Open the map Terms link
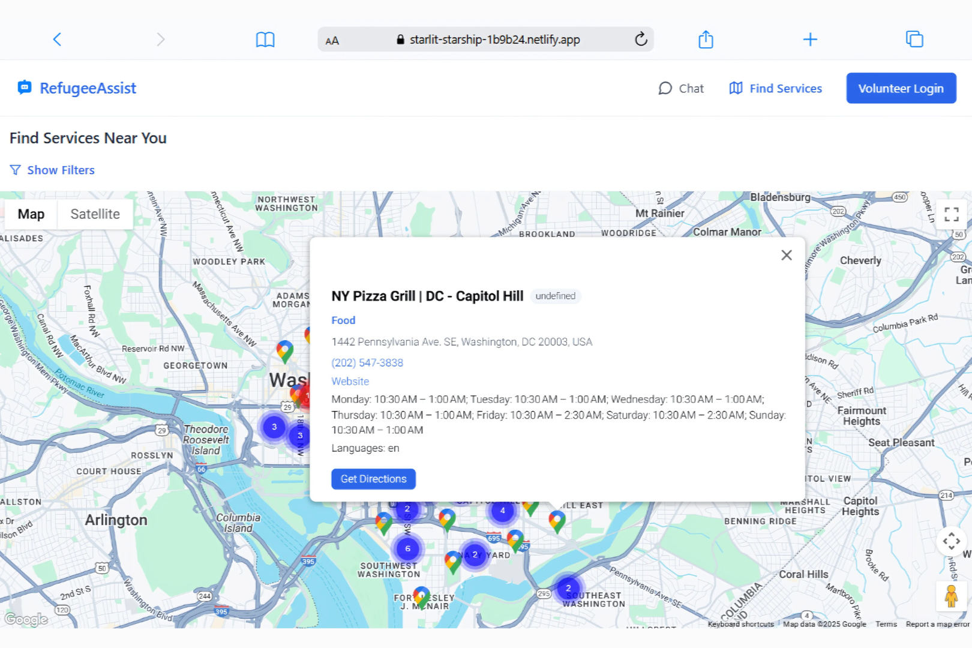 [886, 624]
